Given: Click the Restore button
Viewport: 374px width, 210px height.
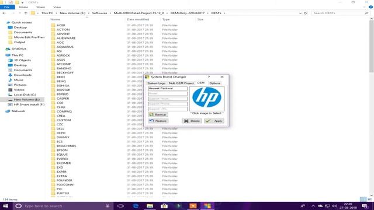Looking at the screenshot, I should pos(158,121).
